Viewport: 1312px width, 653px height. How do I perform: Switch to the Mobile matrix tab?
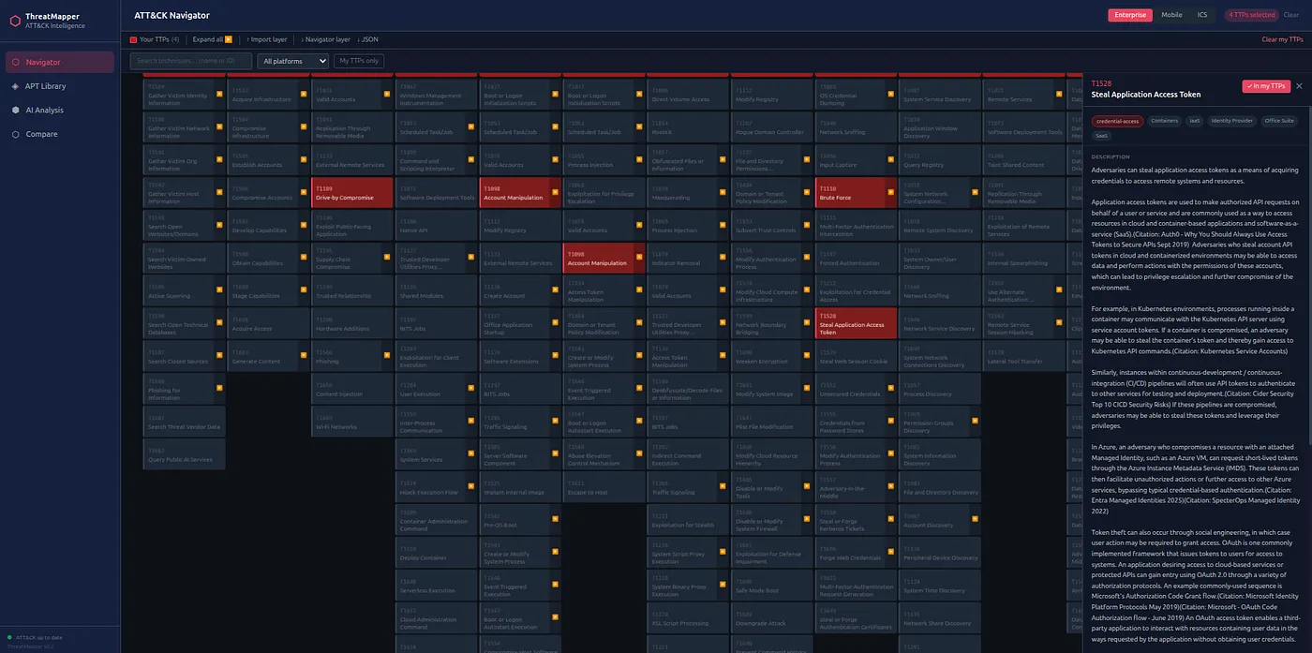point(1171,15)
